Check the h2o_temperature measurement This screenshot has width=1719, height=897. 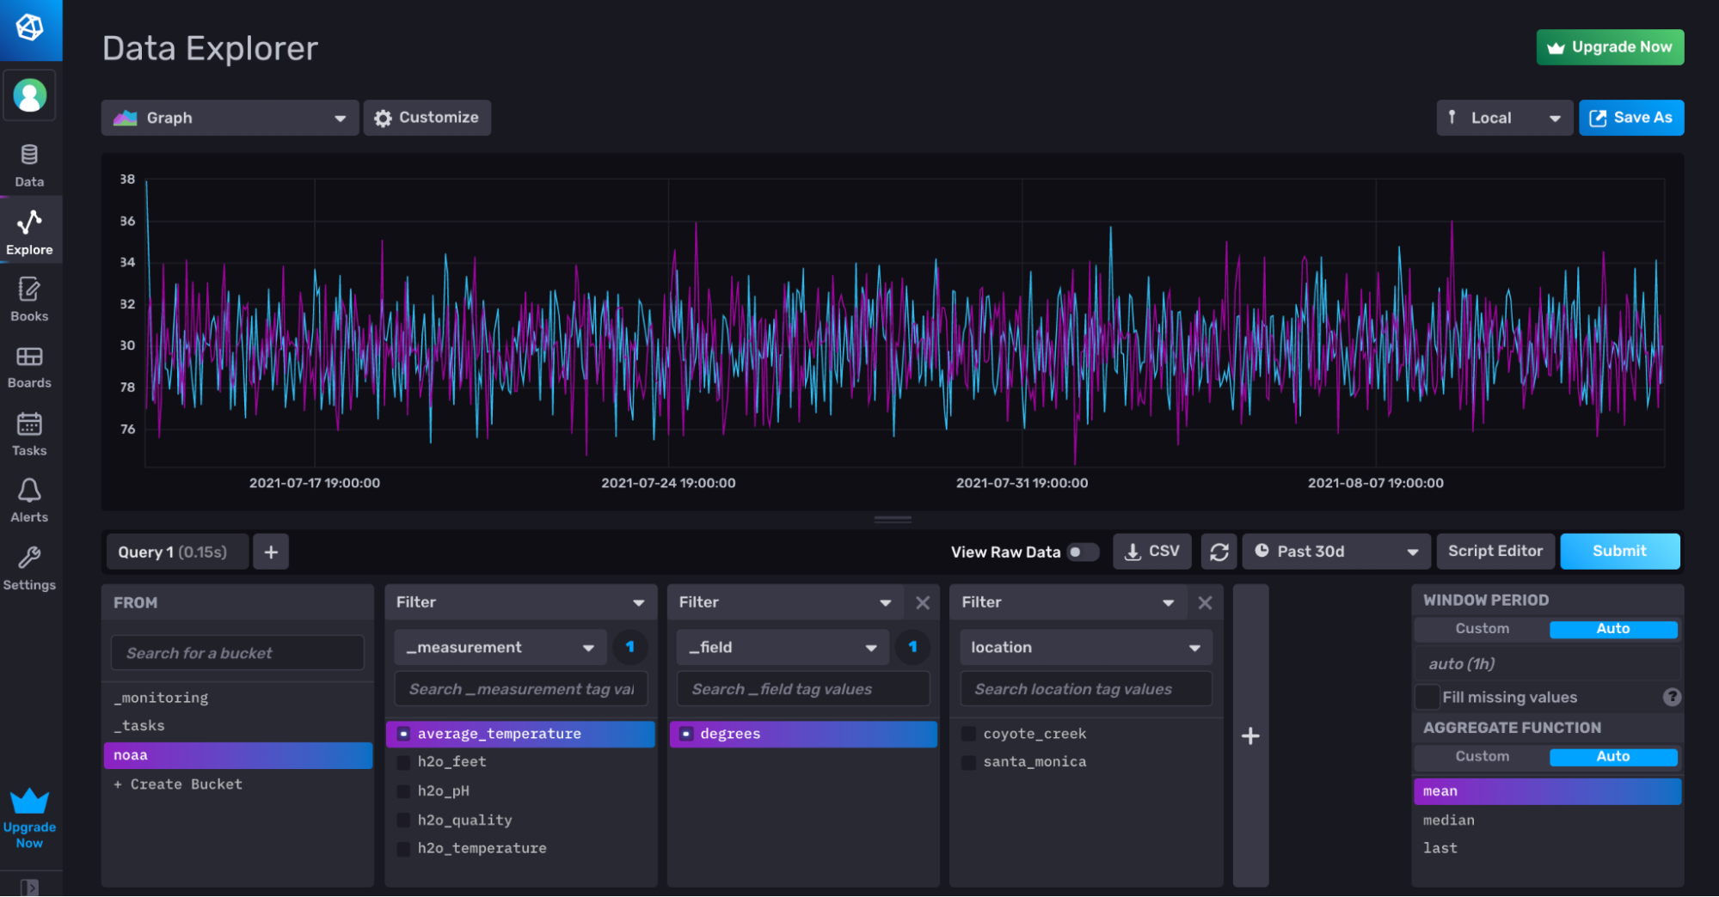coord(403,849)
